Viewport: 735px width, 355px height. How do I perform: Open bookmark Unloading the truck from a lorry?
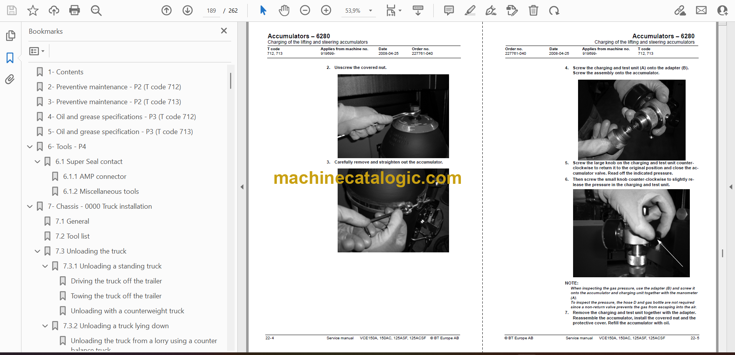coord(144,344)
